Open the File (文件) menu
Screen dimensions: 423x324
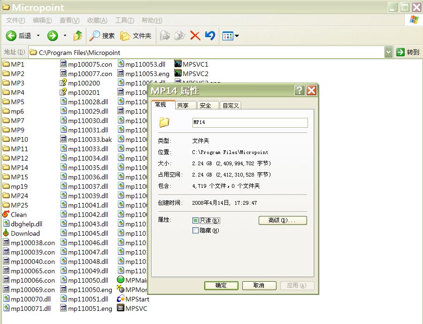(x=15, y=21)
